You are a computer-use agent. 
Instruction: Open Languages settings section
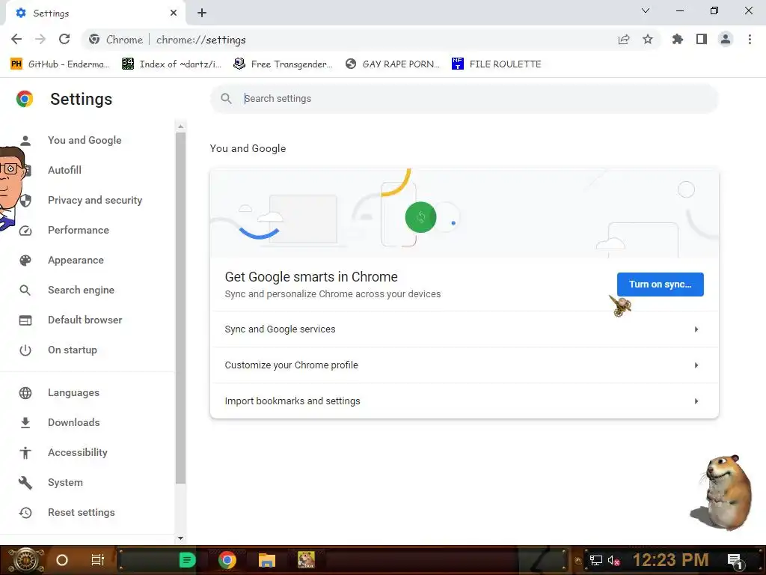pos(73,392)
